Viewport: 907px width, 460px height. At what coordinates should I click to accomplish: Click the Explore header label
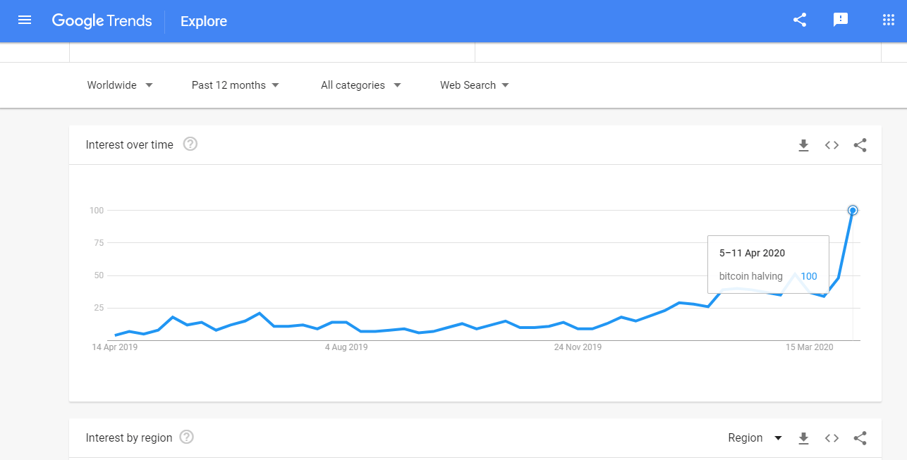coord(204,21)
